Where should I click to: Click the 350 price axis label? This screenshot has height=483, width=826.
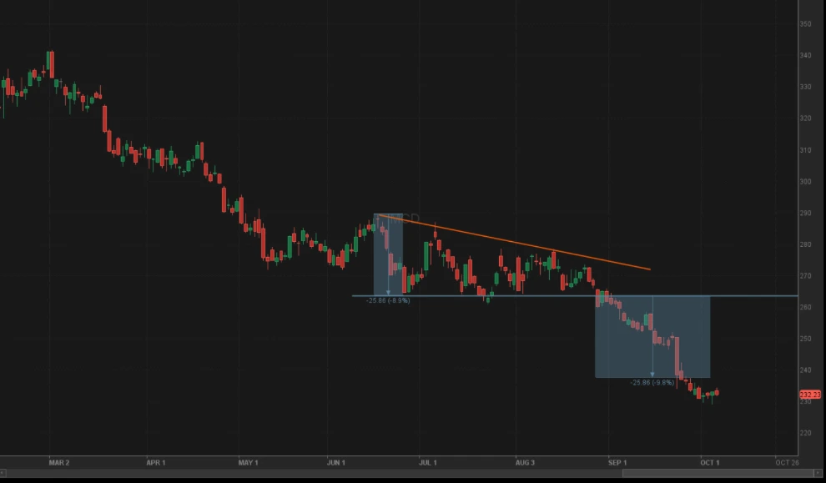pyautogui.click(x=806, y=23)
